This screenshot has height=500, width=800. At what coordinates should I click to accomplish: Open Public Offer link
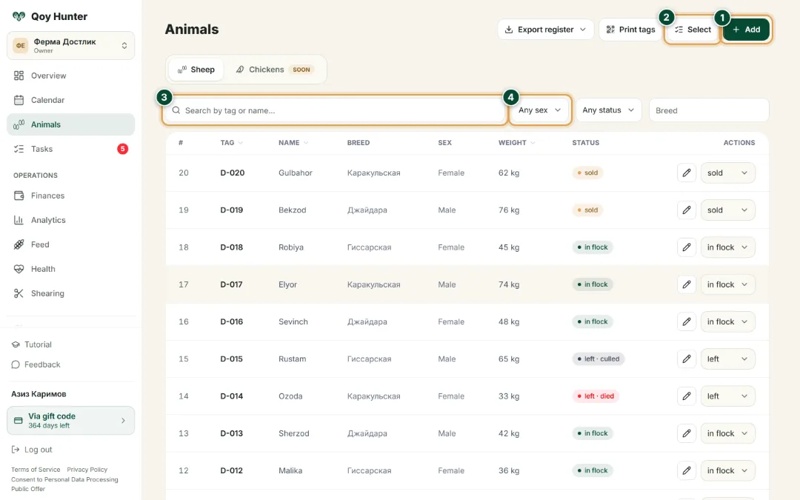pos(28,489)
